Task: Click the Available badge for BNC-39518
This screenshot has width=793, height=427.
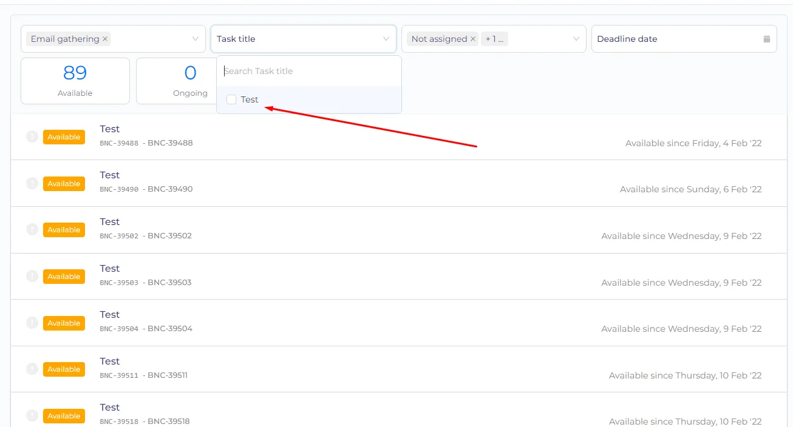Action: pyautogui.click(x=64, y=416)
